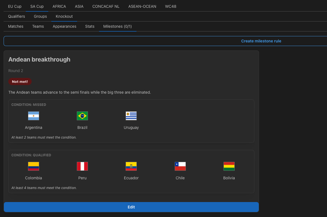327x217 pixels.
Task: Select the Colombia flag
Action: (34, 166)
